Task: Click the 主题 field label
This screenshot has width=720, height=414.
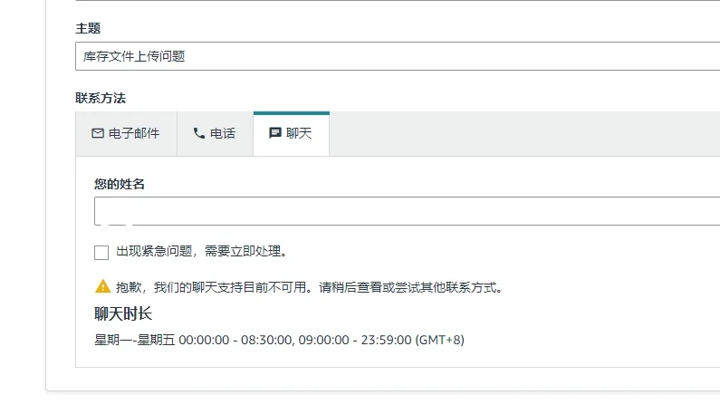Action: click(x=88, y=28)
